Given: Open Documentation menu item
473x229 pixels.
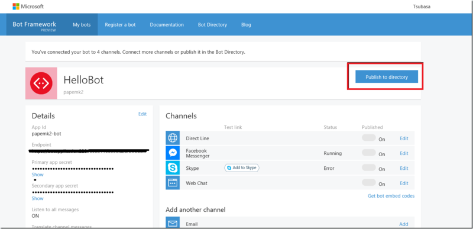Looking at the screenshot, I should (167, 25).
